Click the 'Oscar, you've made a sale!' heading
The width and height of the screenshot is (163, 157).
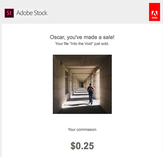pos(82,37)
